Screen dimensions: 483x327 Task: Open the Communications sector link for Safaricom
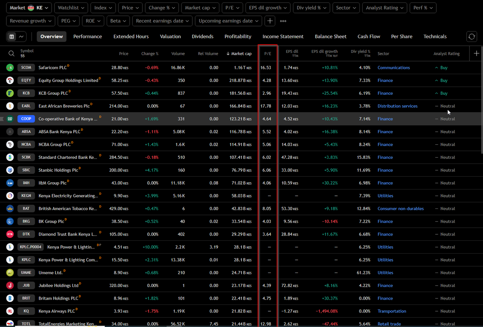coord(394,68)
